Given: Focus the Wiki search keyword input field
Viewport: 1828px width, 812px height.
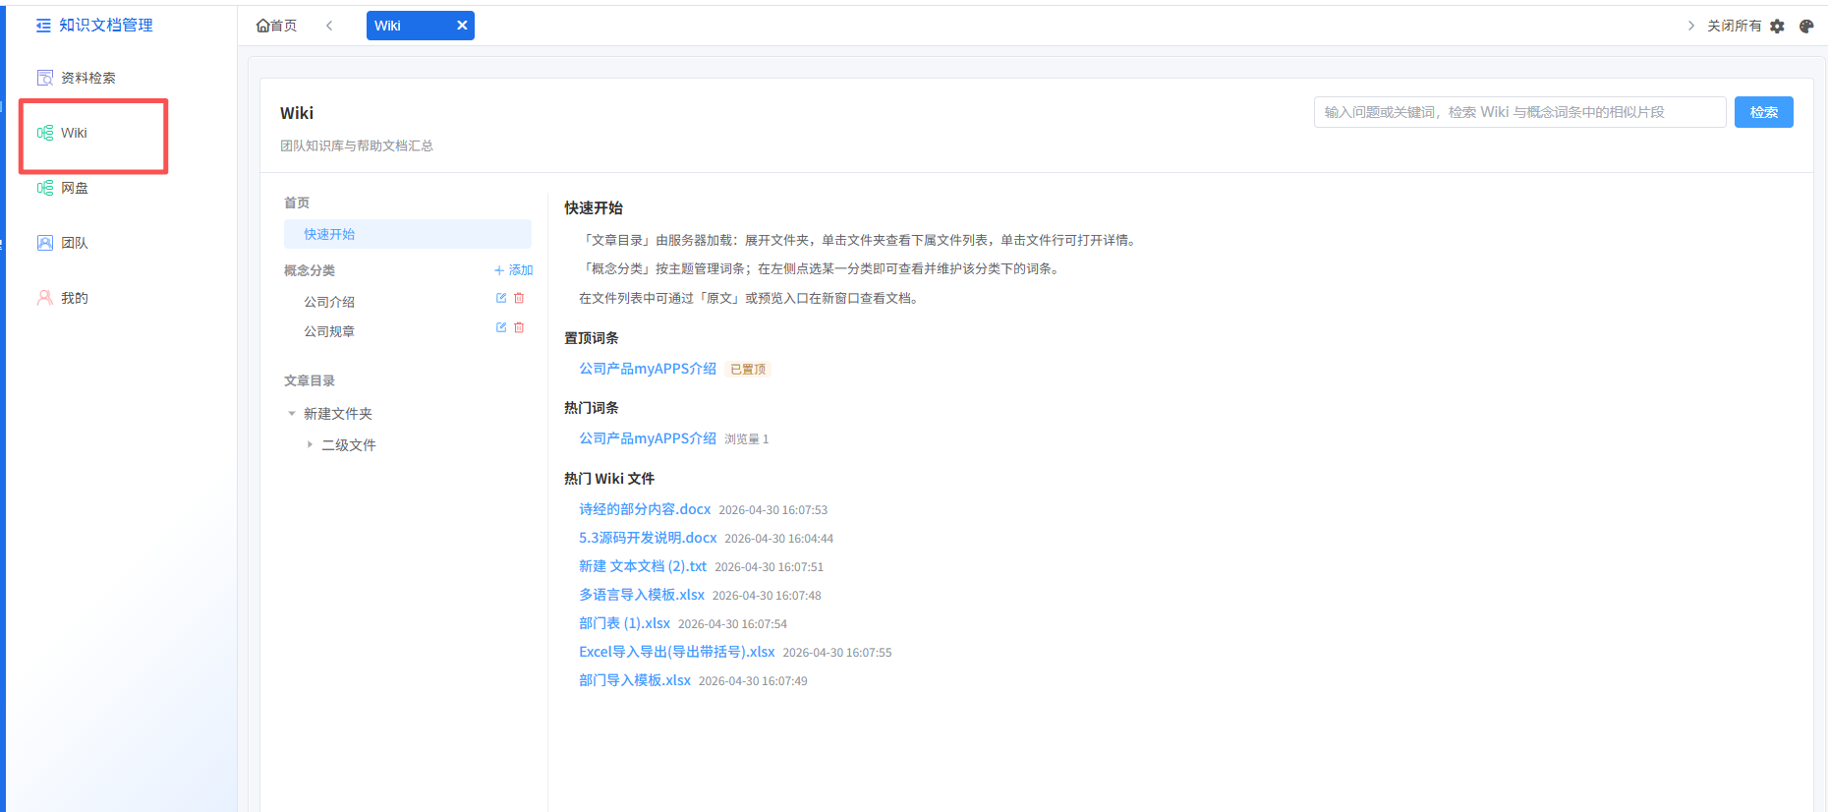Looking at the screenshot, I should pyautogui.click(x=1519, y=112).
